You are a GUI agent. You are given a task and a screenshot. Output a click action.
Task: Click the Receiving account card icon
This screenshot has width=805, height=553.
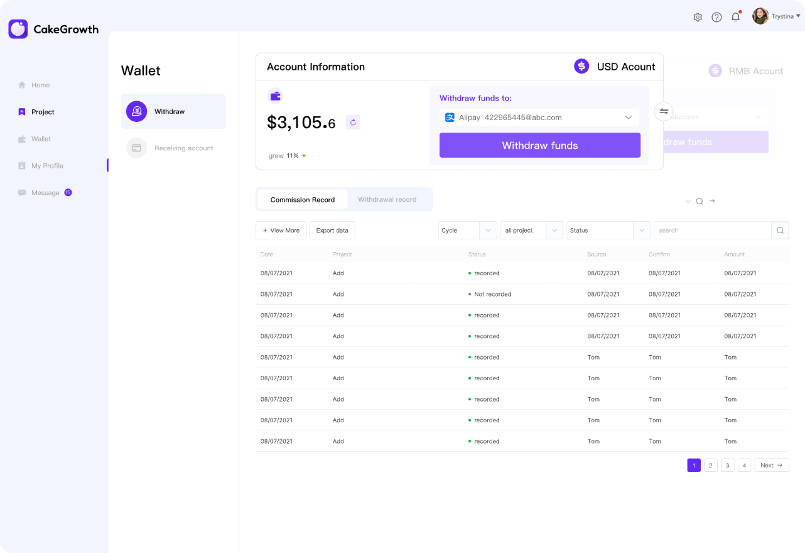point(136,148)
